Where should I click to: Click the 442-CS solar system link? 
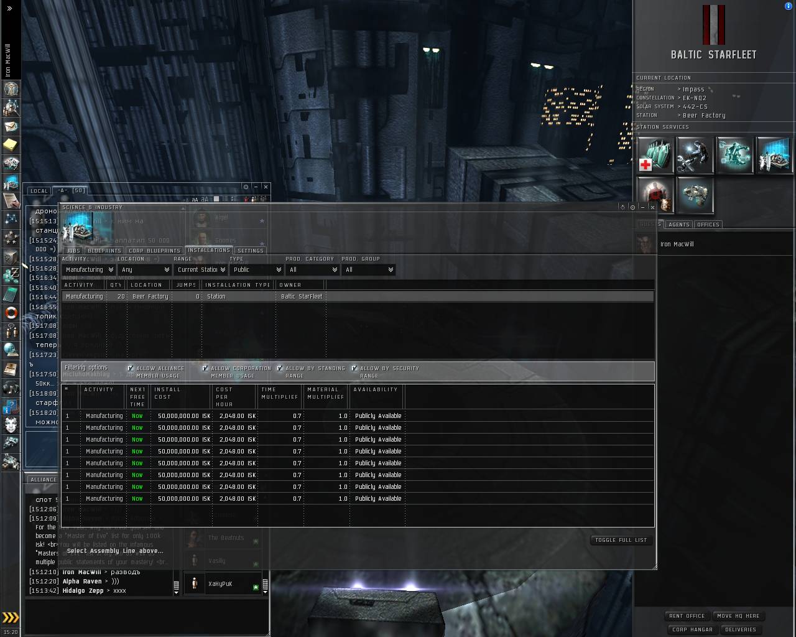click(695, 107)
